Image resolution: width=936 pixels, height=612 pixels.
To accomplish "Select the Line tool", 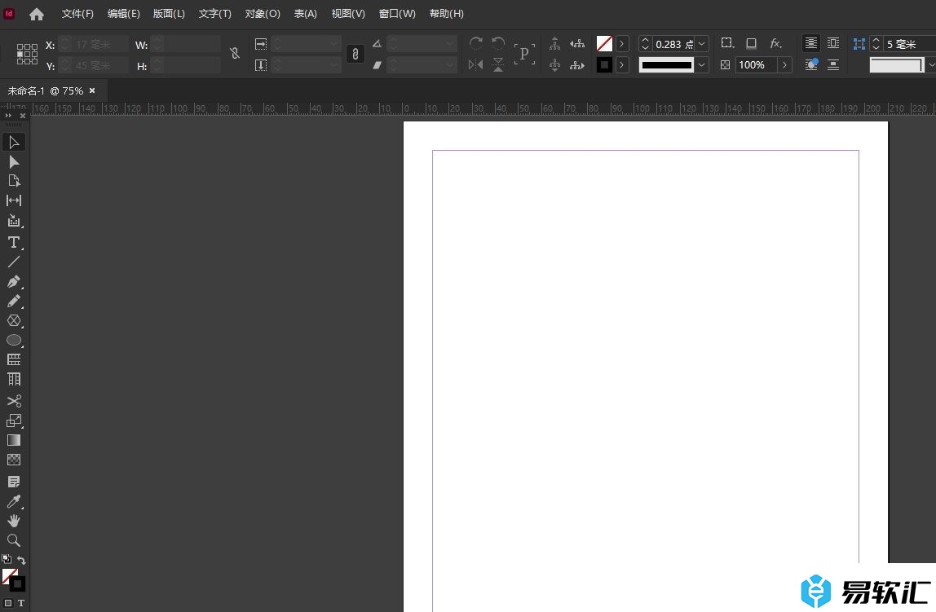I will [14, 262].
